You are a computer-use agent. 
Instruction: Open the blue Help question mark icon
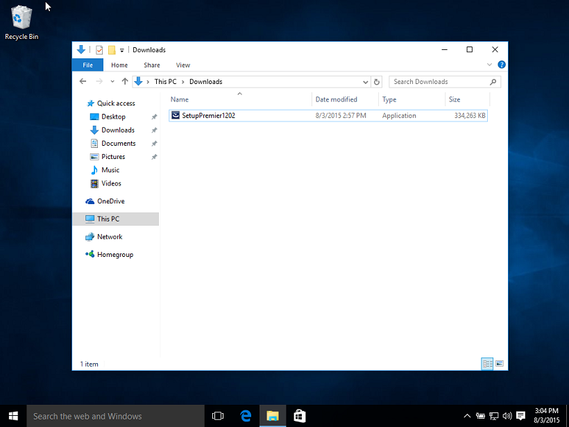pyautogui.click(x=502, y=65)
